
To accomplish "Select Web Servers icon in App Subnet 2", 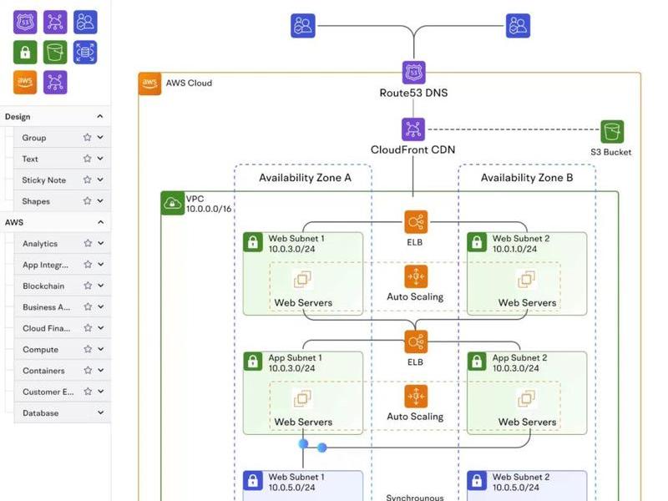I will (x=527, y=399).
